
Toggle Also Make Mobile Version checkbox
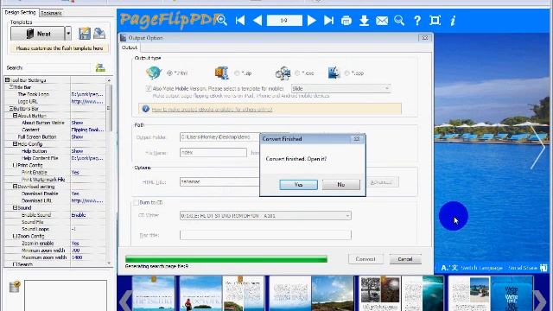tap(149, 88)
